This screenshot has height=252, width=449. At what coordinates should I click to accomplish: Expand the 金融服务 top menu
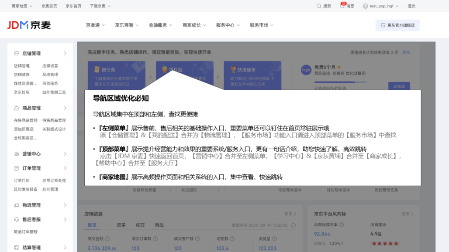point(160,25)
